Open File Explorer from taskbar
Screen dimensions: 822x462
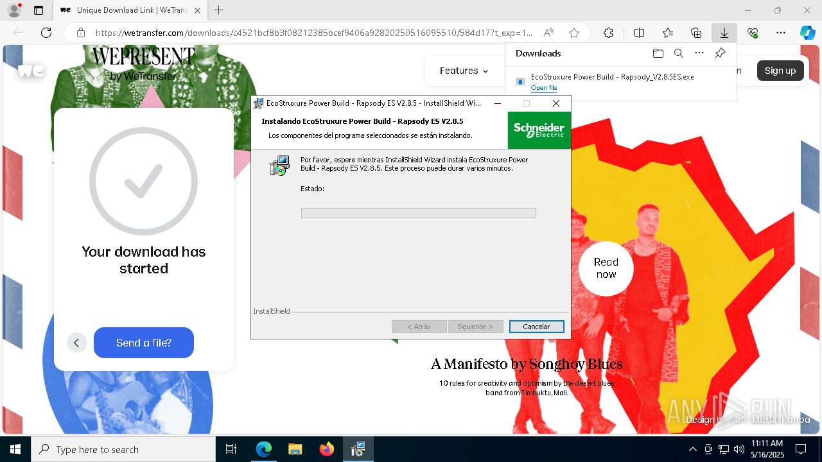[x=295, y=449]
